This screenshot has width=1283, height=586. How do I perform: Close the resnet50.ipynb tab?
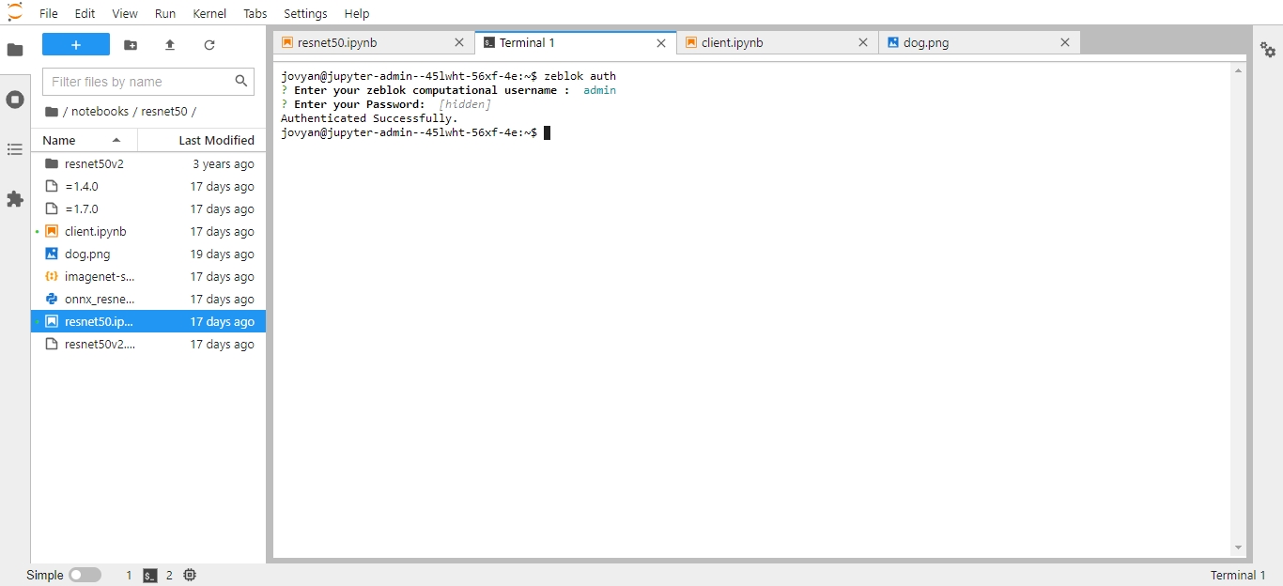(x=459, y=42)
